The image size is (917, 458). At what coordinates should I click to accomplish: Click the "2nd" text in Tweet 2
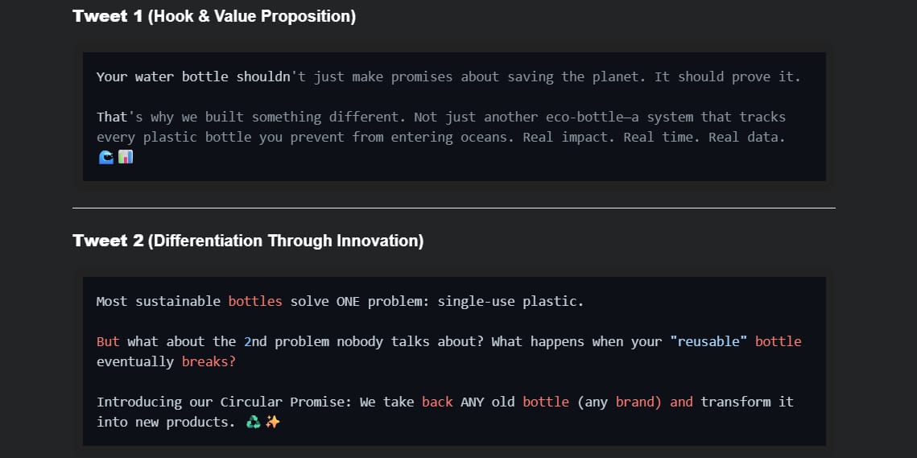pos(255,341)
